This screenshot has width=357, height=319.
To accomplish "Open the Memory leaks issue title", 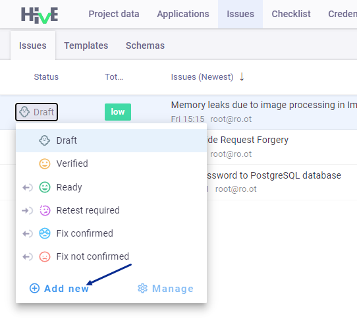I will coord(264,105).
